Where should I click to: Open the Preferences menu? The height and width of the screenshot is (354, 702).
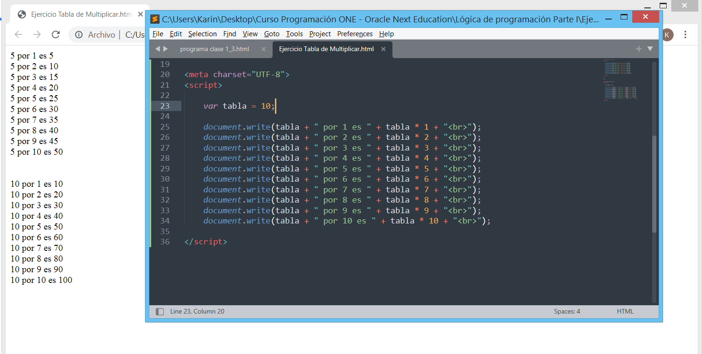tap(355, 33)
